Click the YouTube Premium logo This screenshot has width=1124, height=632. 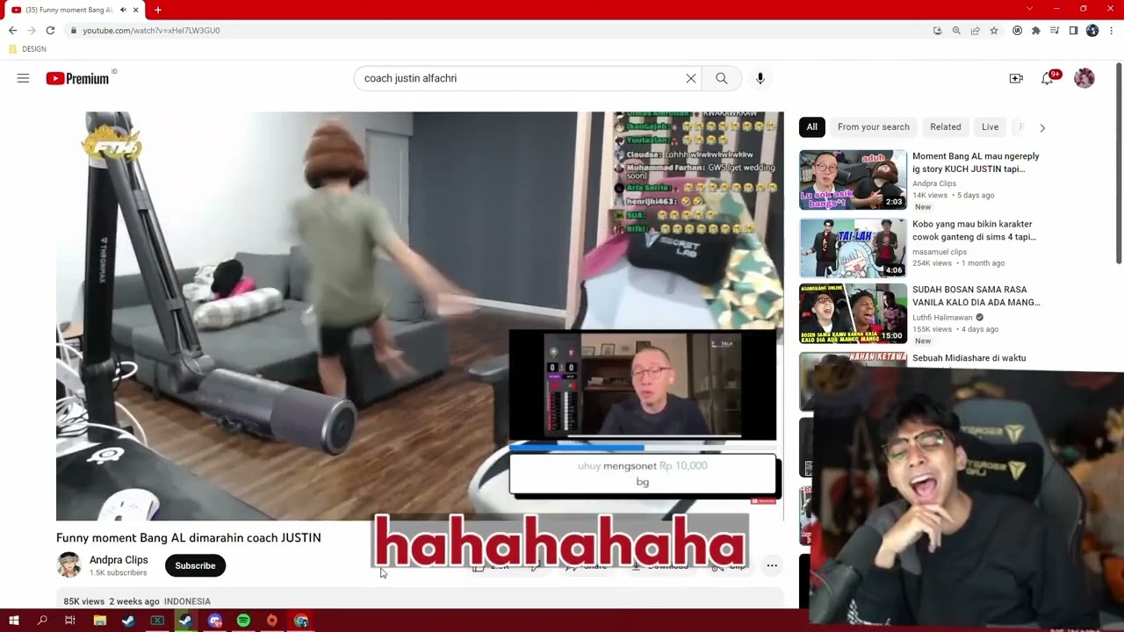(x=78, y=78)
